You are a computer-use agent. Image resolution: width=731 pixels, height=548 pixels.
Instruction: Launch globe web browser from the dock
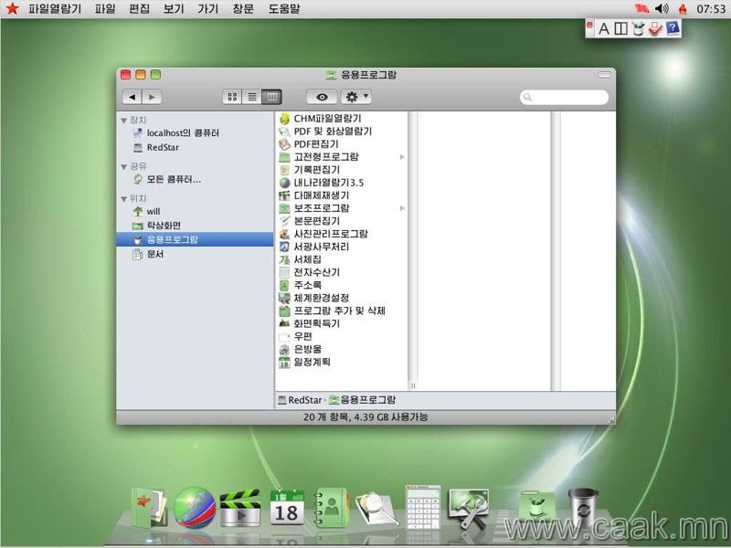[x=195, y=508]
